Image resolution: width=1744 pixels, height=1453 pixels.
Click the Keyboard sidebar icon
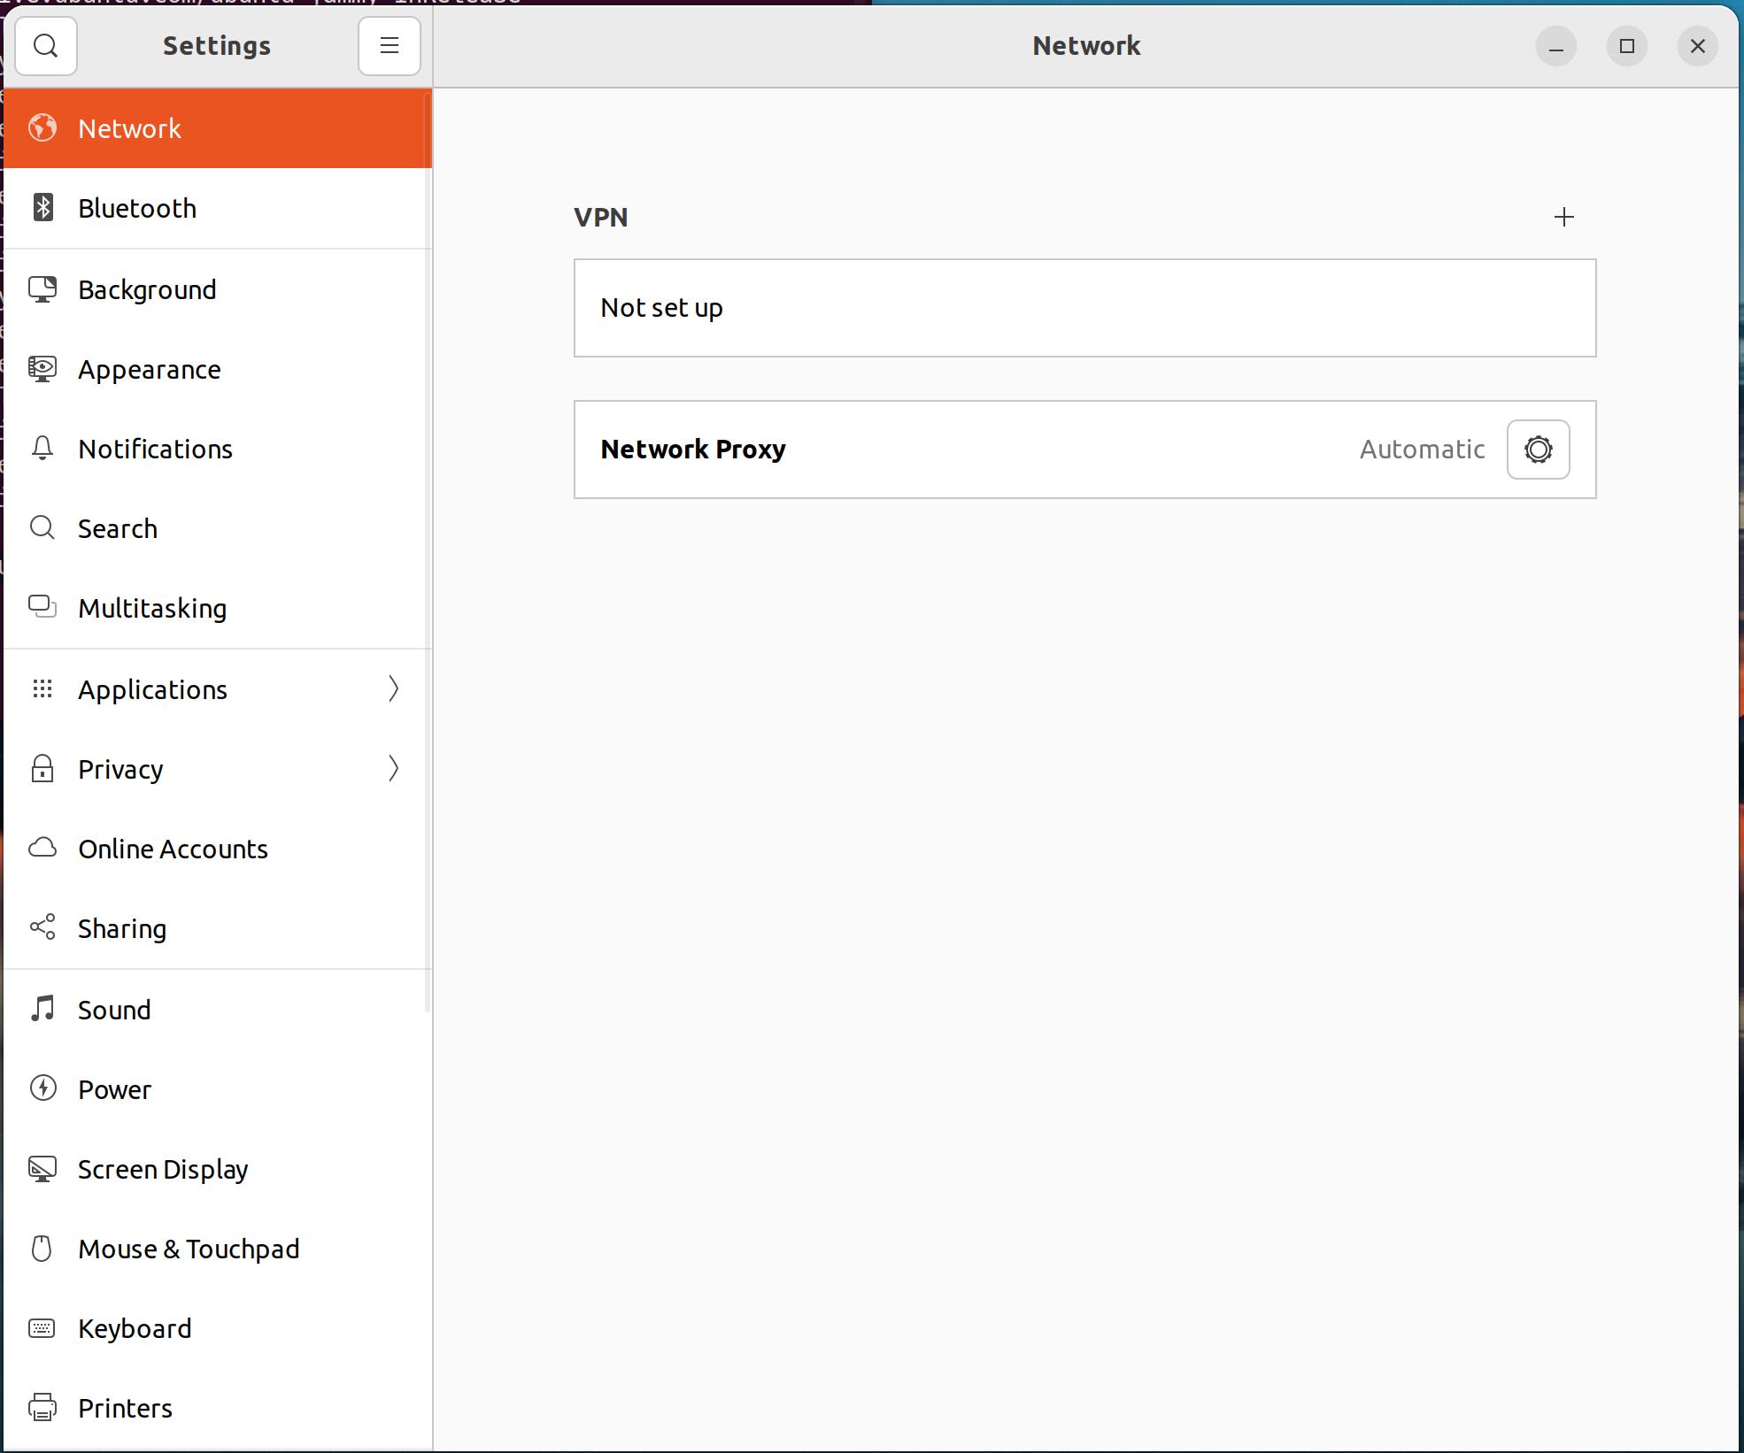pyautogui.click(x=42, y=1328)
